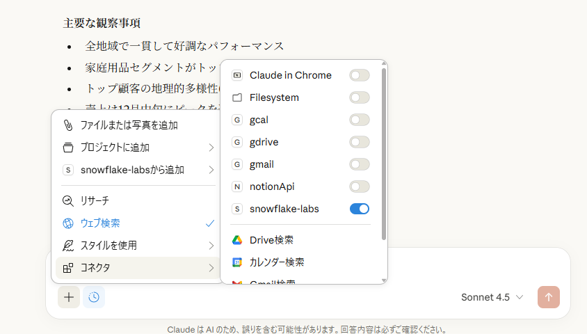
Task: Toggle the gmail connector on
Action: pos(360,164)
